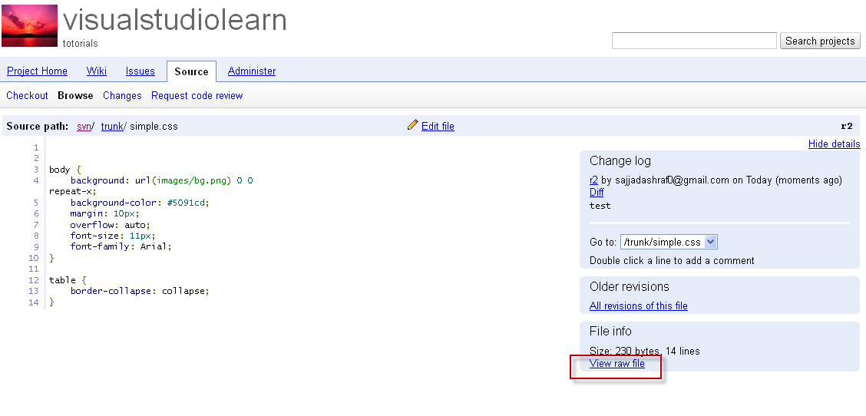This screenshot has height=416, width=866.
Task: Click the 'test' commit message text
Action: [600, 206]
